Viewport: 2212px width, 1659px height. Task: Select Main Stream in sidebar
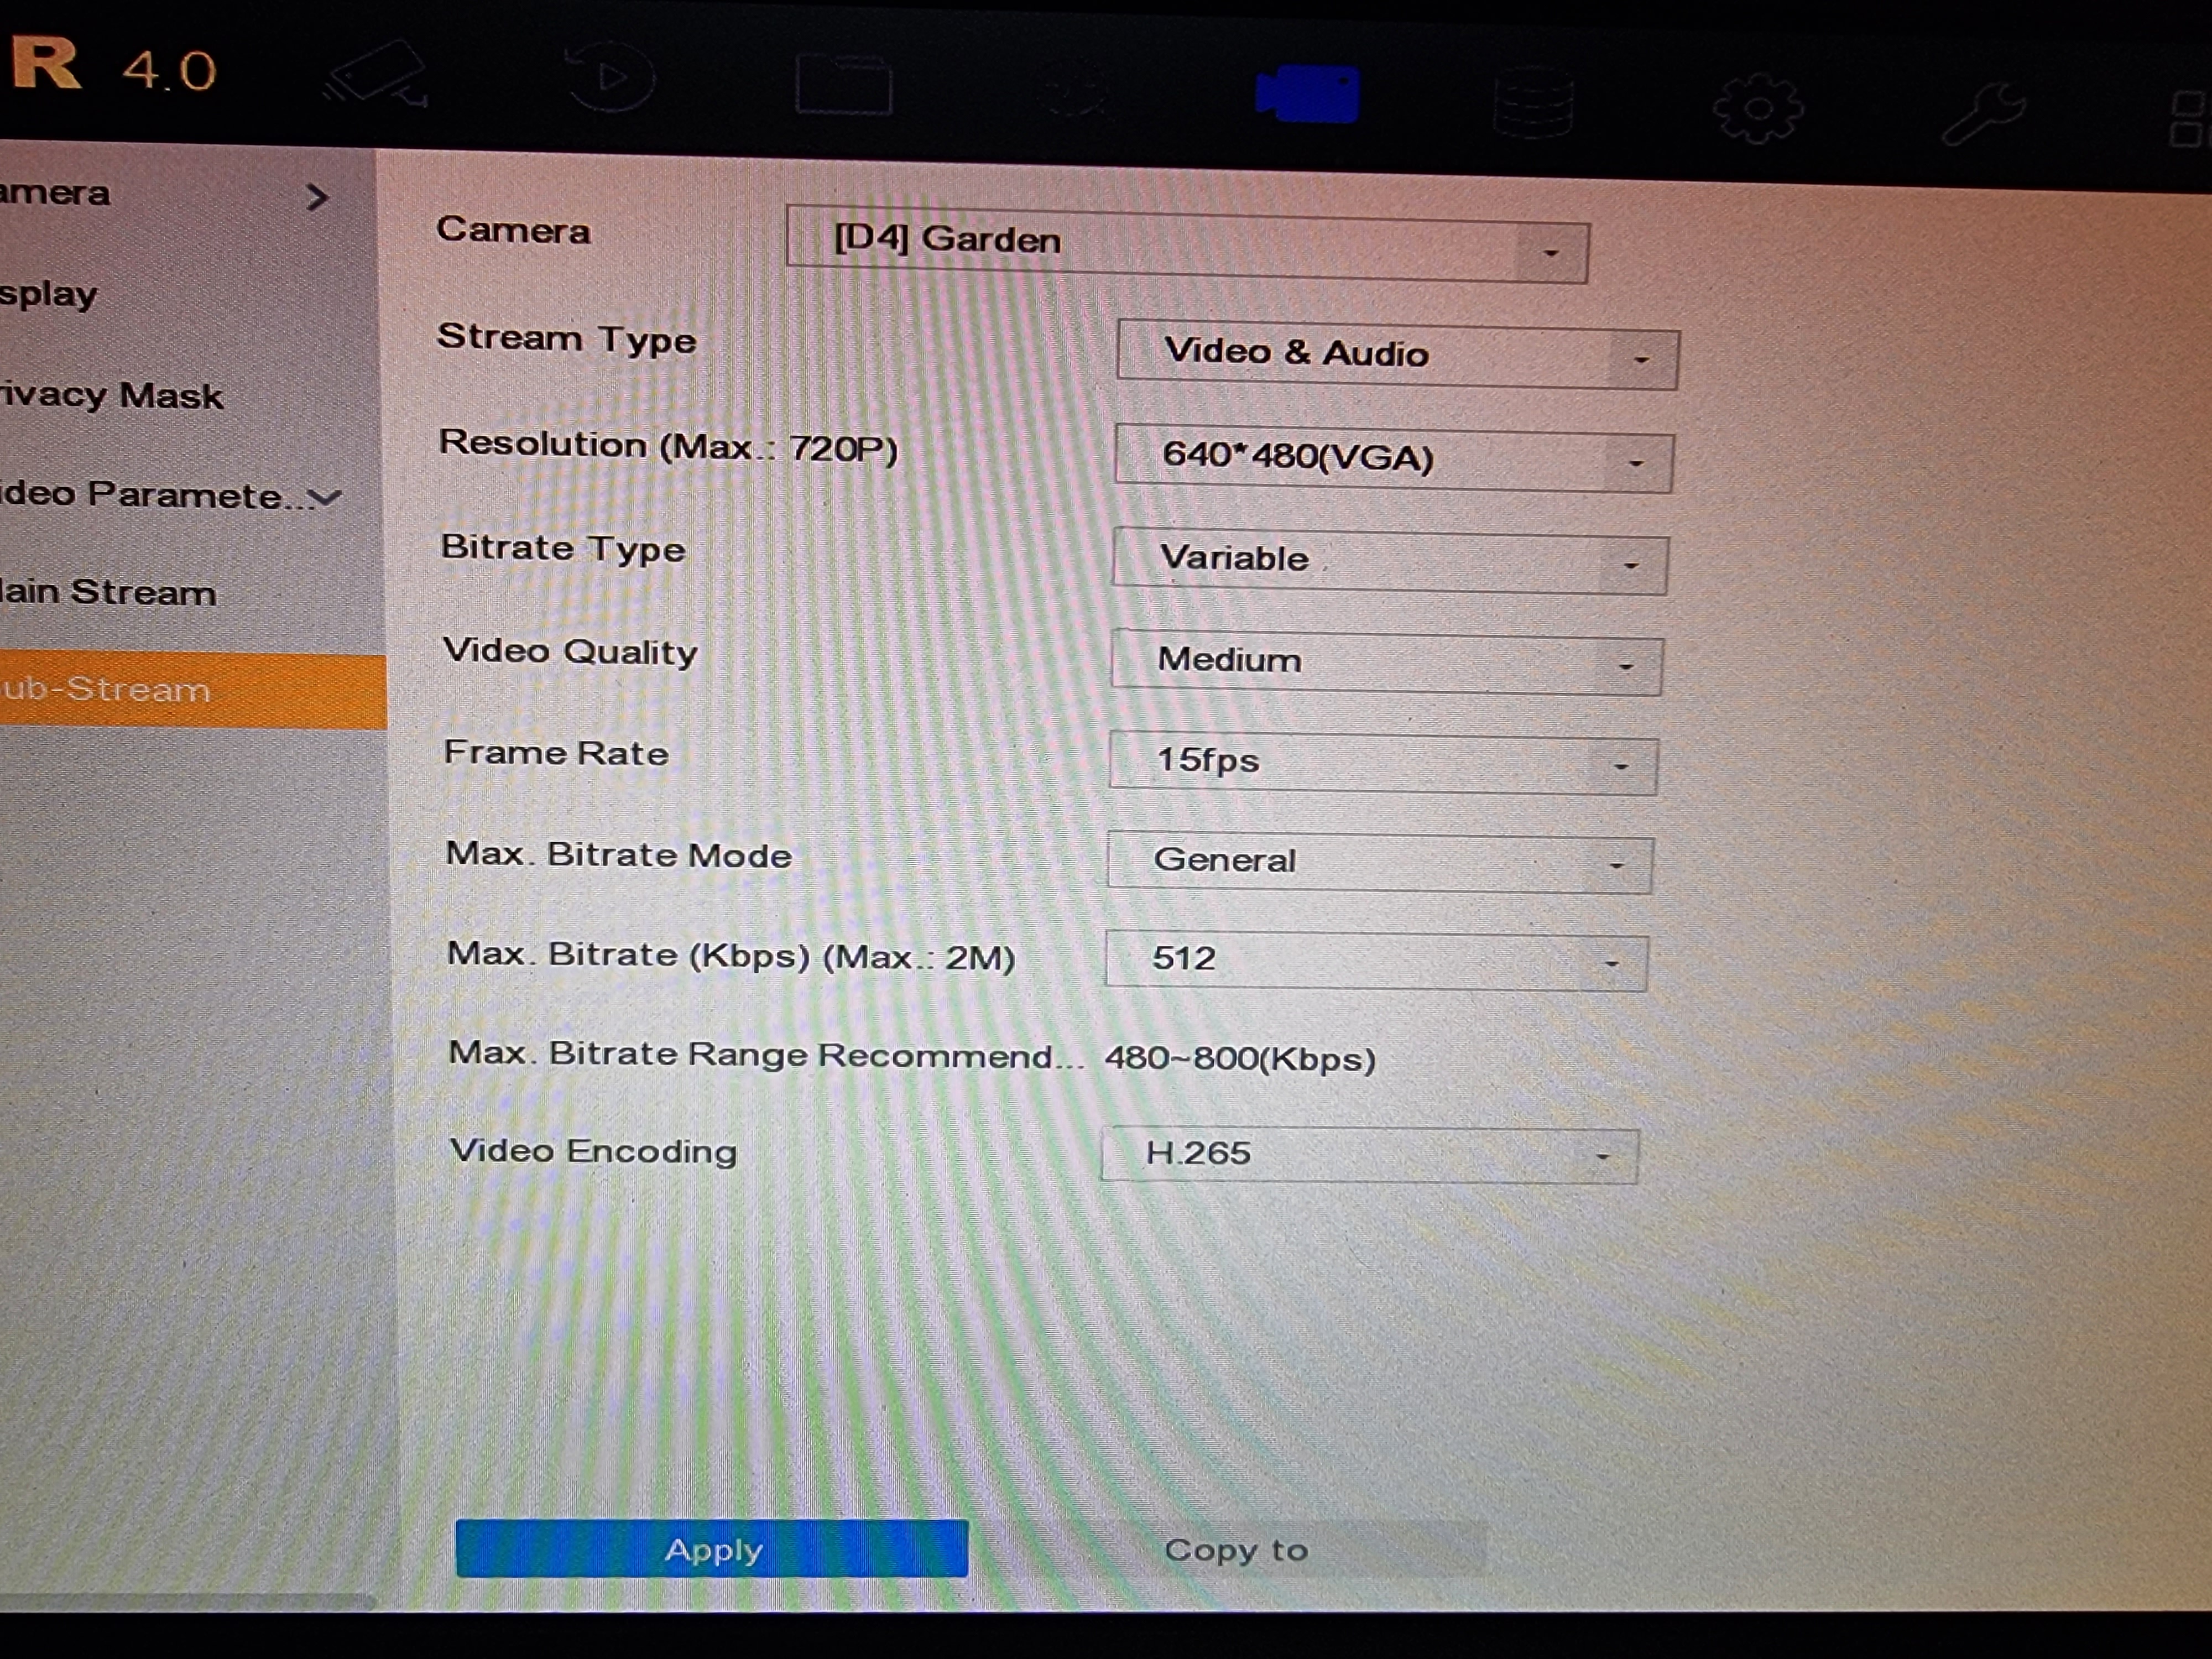(110, 592)
